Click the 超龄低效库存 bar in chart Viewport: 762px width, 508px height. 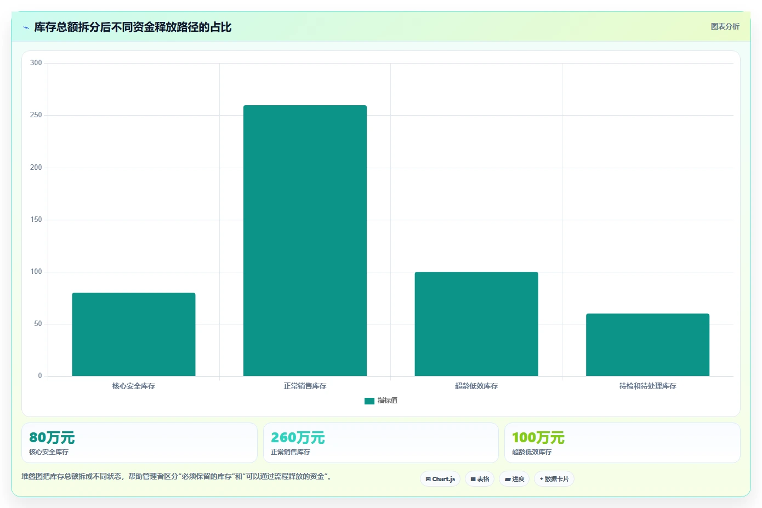(476, 324)
